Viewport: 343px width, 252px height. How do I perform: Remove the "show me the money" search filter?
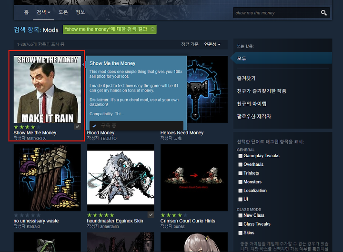coord(152,29)
